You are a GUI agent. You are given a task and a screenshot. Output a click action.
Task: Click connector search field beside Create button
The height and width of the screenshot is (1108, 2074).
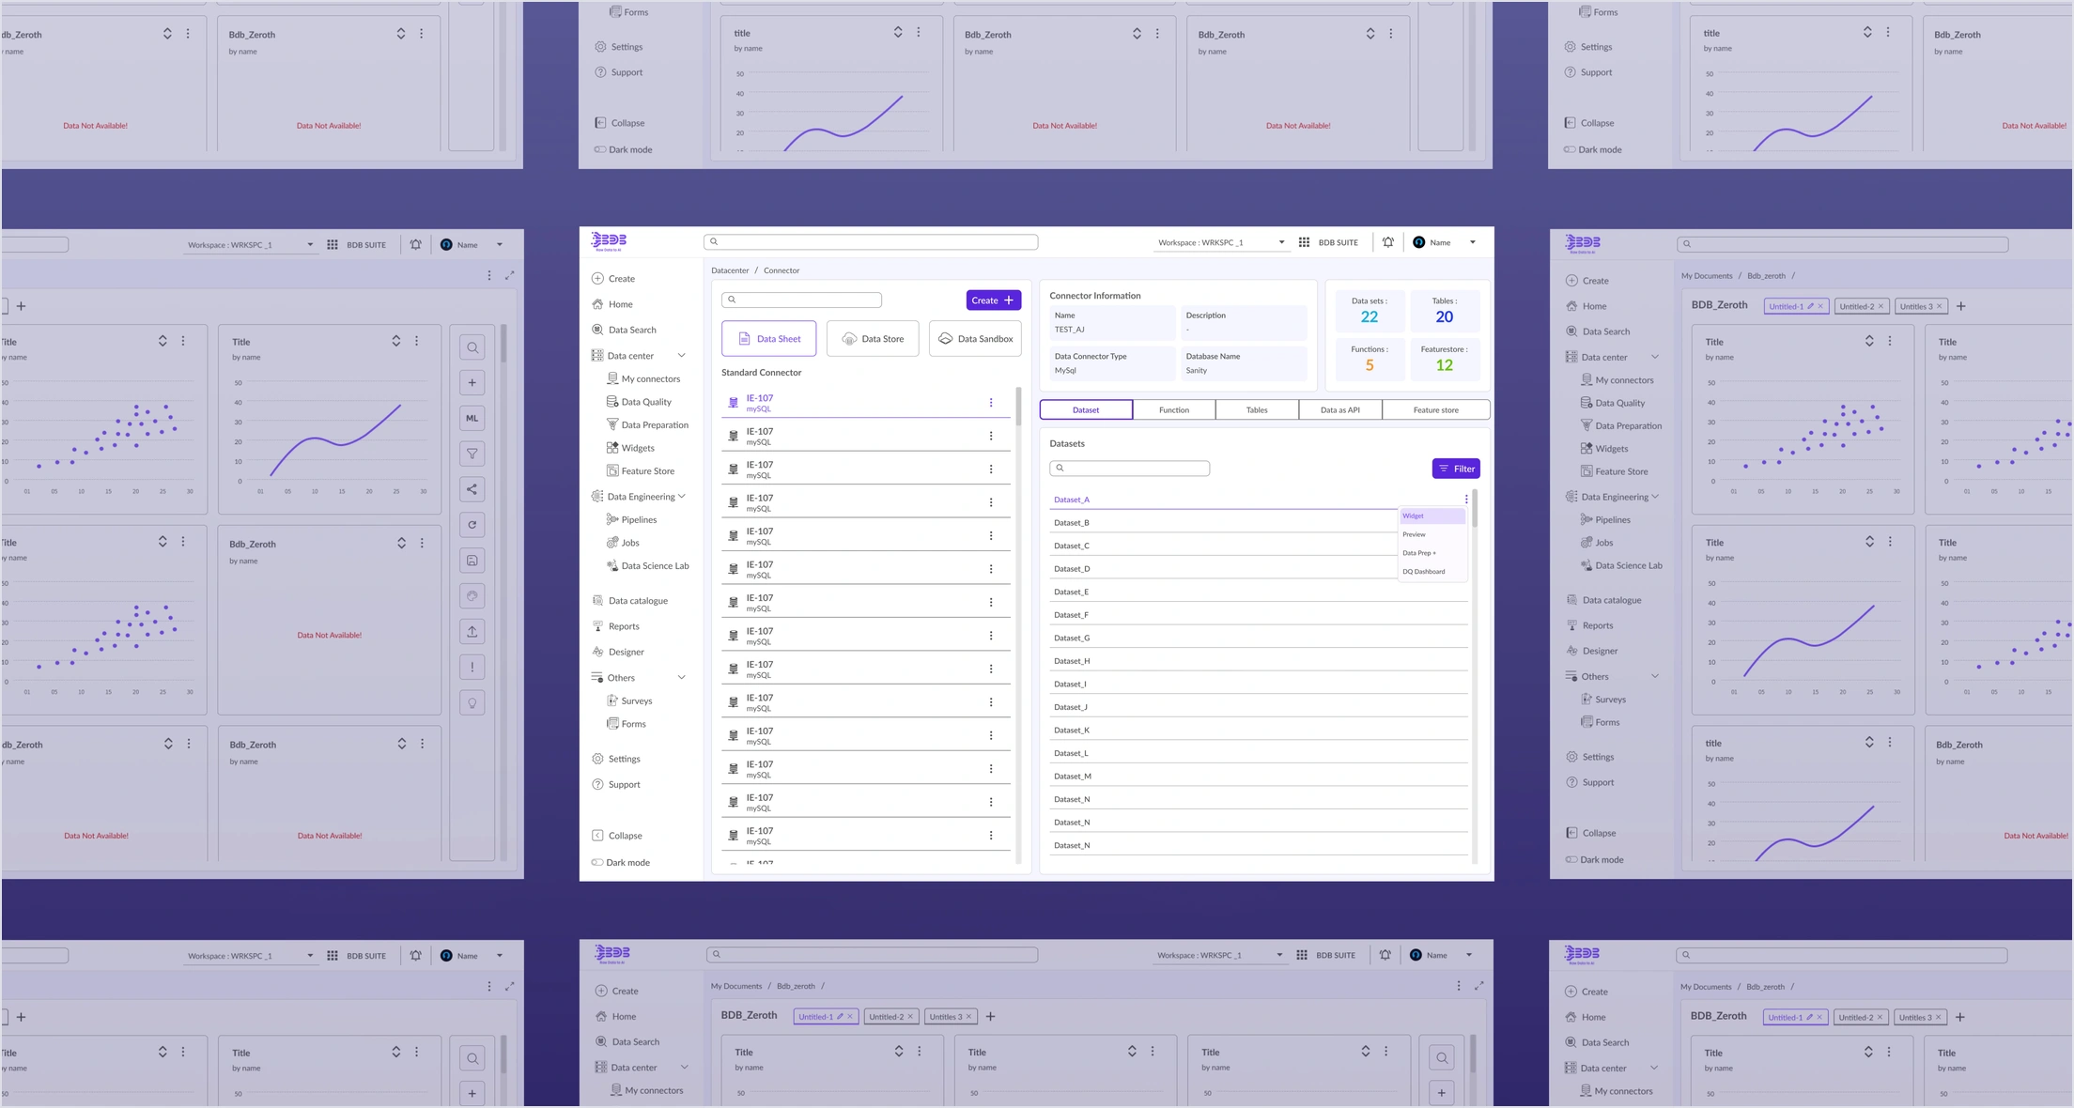coord(801,300)
